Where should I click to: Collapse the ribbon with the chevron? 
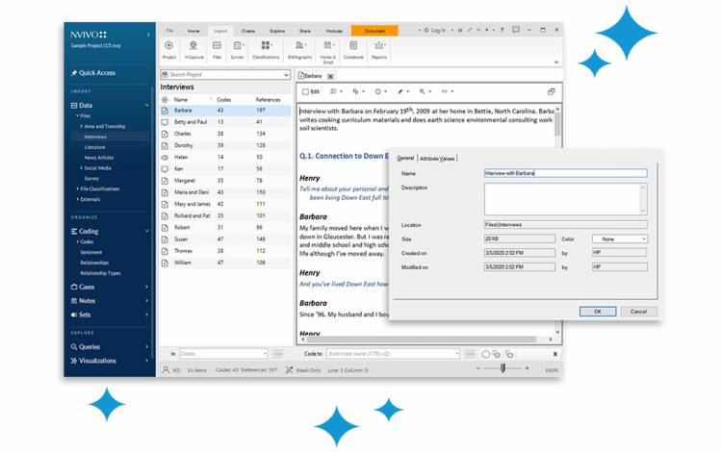(x=555, y=63)
